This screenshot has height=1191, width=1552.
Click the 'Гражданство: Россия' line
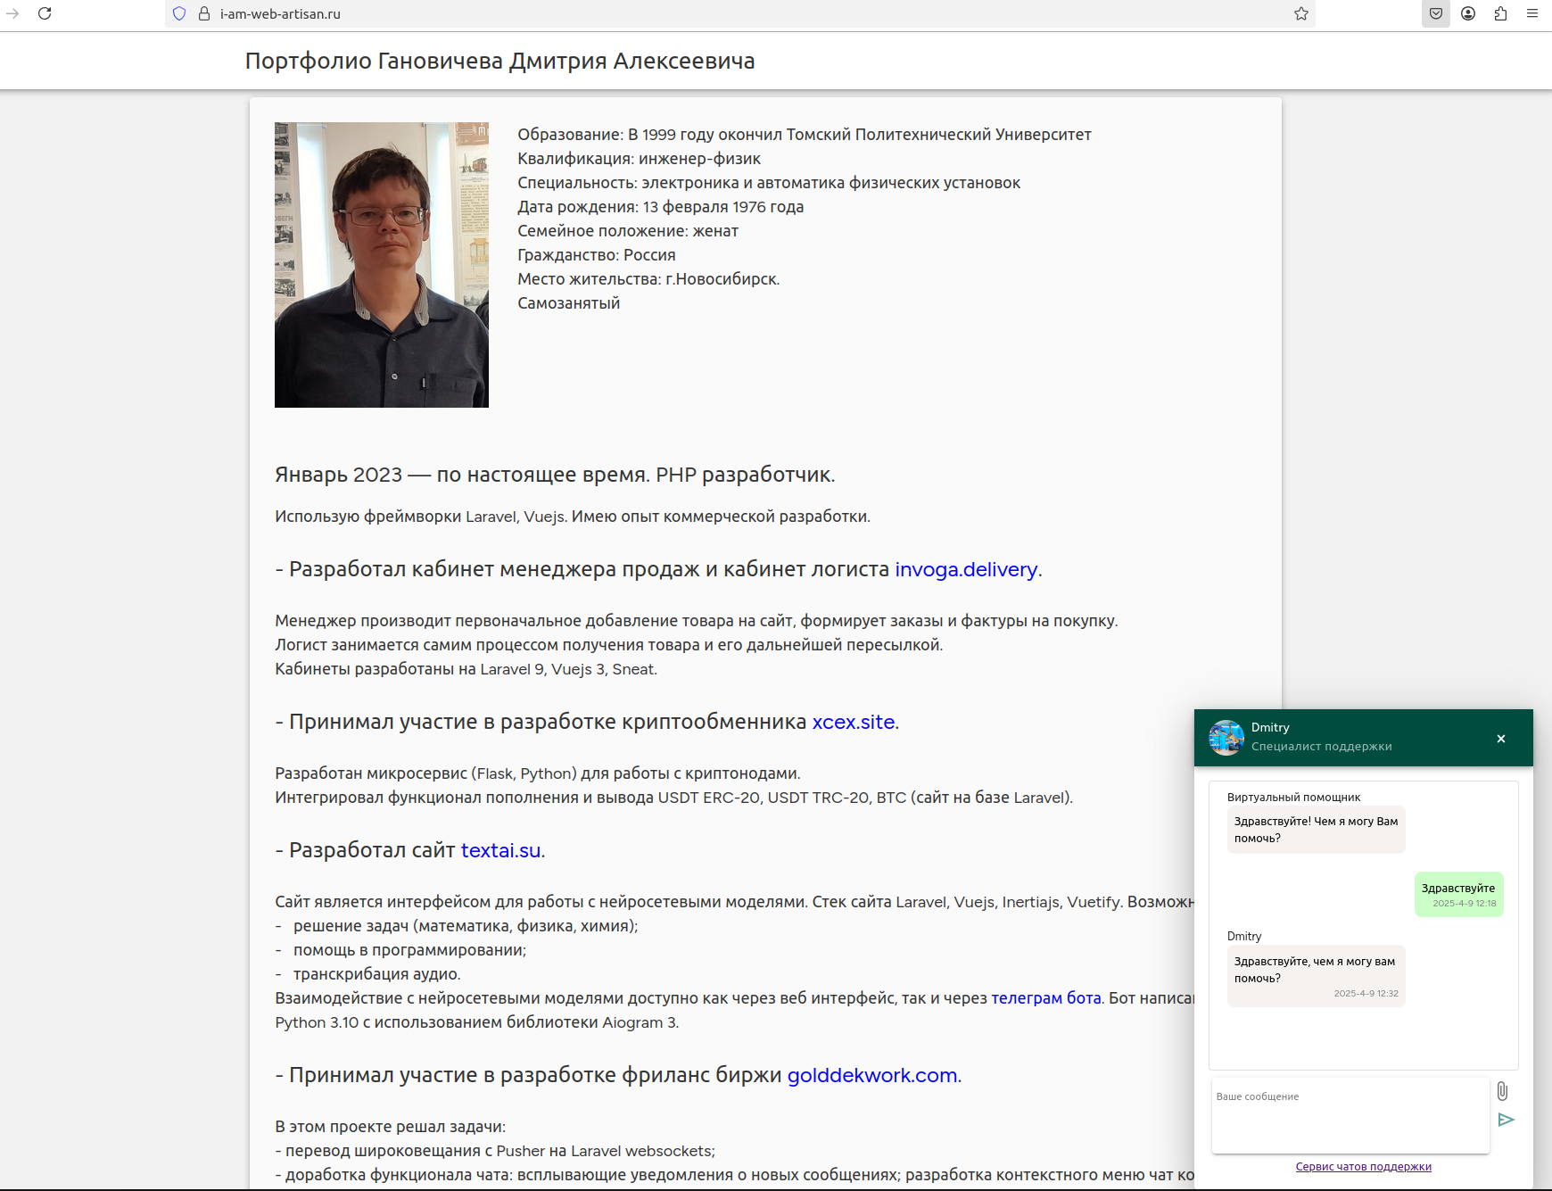(x=597, y=255)
